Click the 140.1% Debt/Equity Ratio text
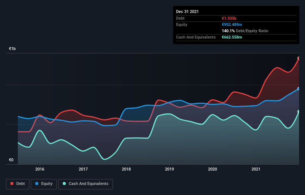 [245, 31]
